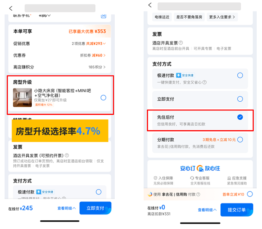This screenshot has height=229, width=262.
Task: Select the 是否不要角落房 preference tag
Action: point(190,17)
